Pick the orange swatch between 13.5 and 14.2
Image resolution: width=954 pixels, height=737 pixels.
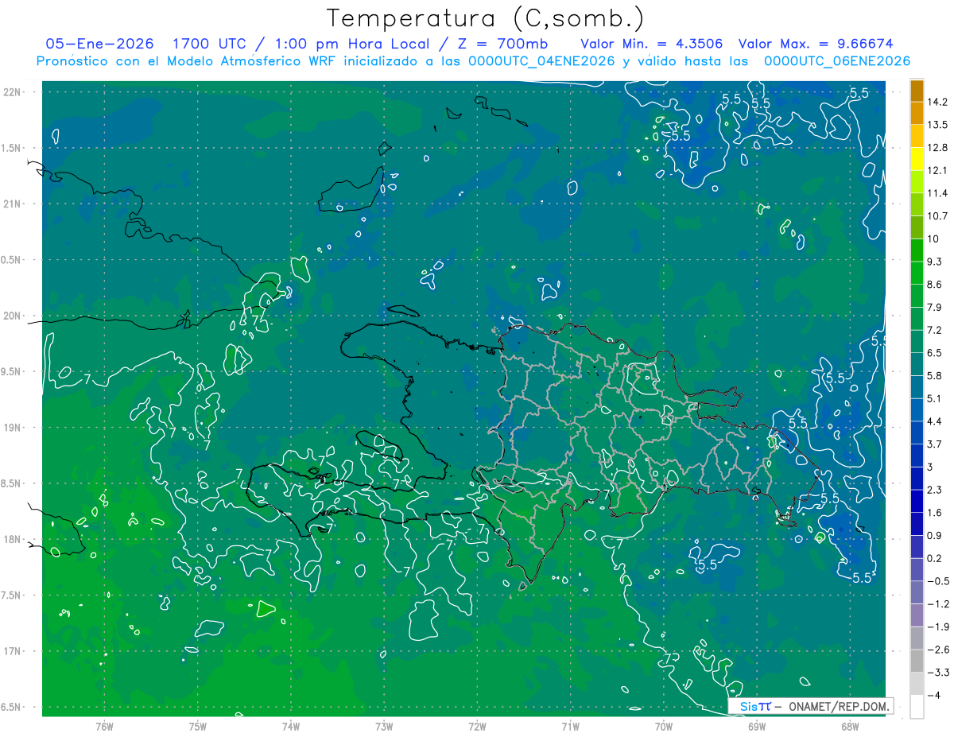917,114
